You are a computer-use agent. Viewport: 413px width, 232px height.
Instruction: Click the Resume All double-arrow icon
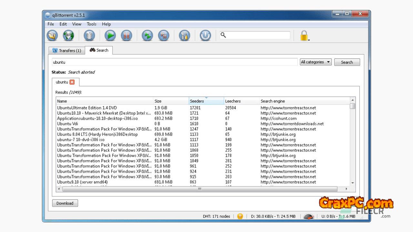coord(147,35)
